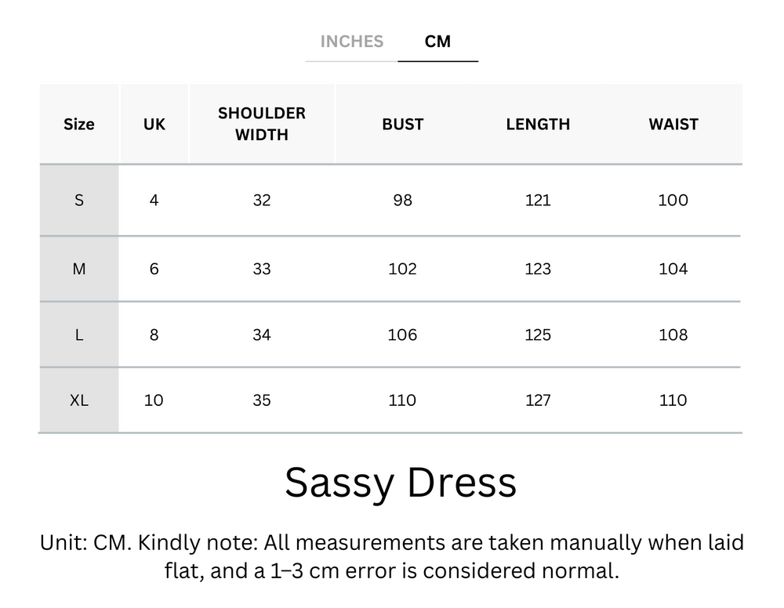Select the CM tab
This screenshot has height=608, width=784.
438,42
